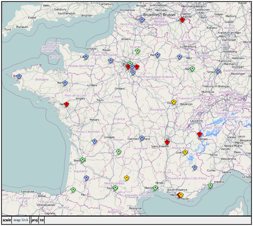Screen dimensions: 253x226
Task: Click the Tours city label
Action: pyautogui.click(x=100, y=100)
